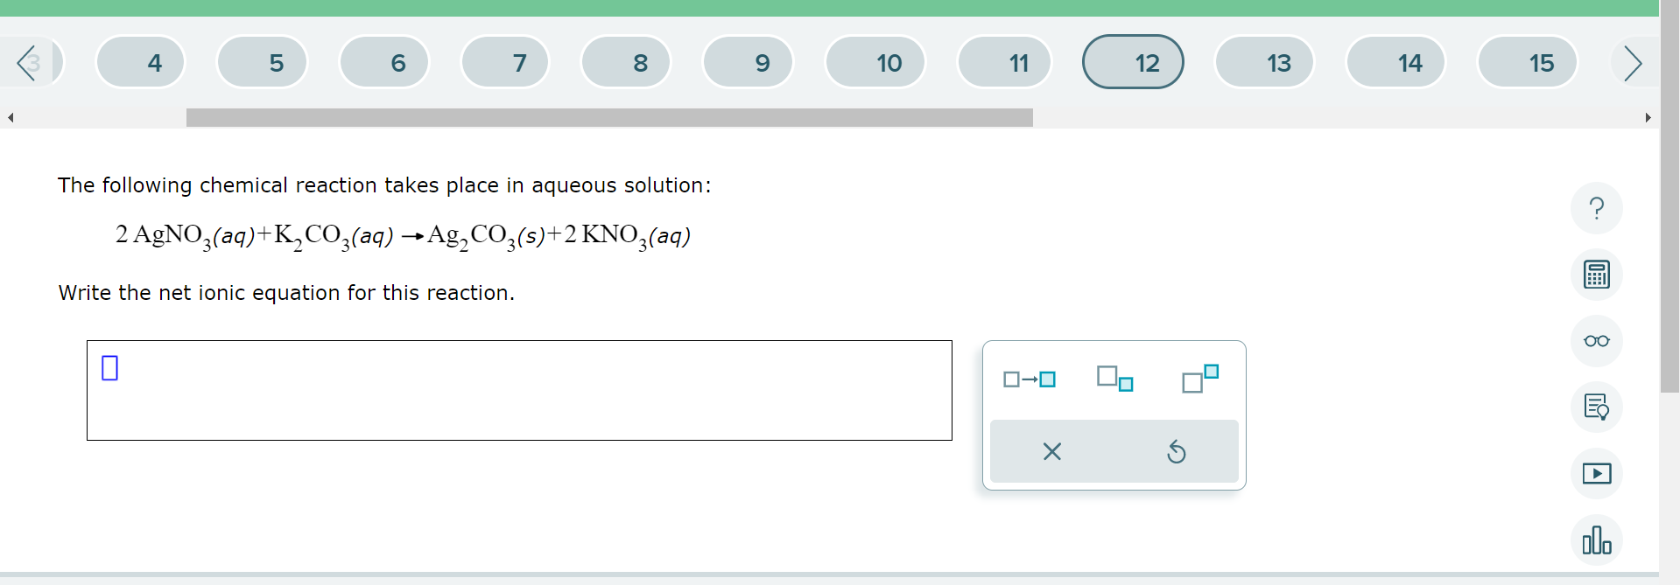View your progress with the bar chart icon
This screenshot has width=1680, height=585.
point(1596,540)
